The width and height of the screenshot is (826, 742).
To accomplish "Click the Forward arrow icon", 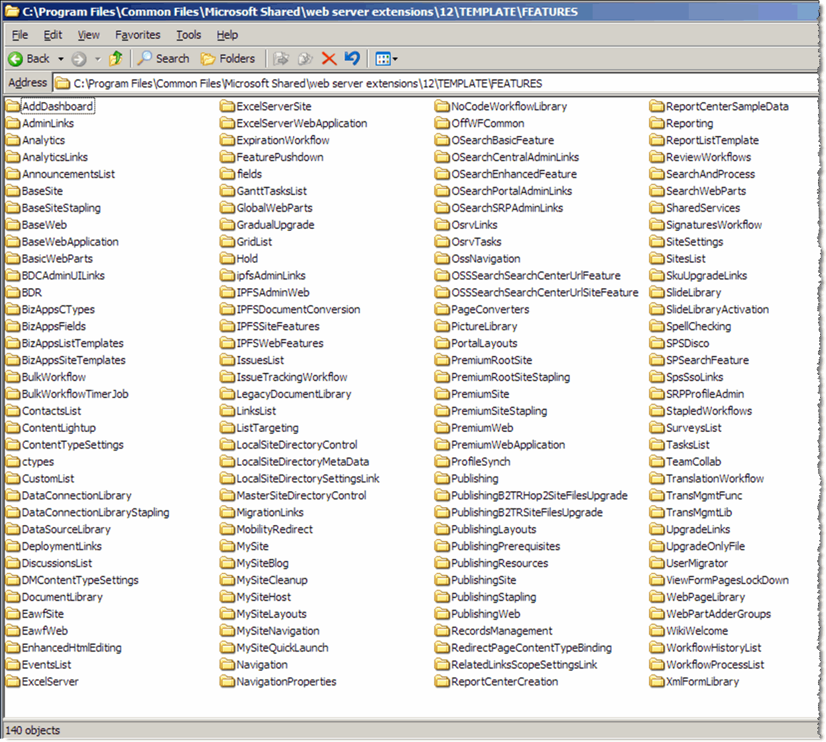I will coord(79,59).
